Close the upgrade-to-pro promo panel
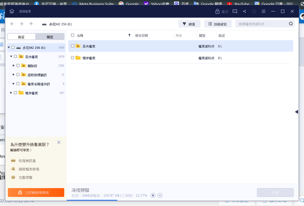This screenshot has width=304, height=206. (x=59, y=142)
